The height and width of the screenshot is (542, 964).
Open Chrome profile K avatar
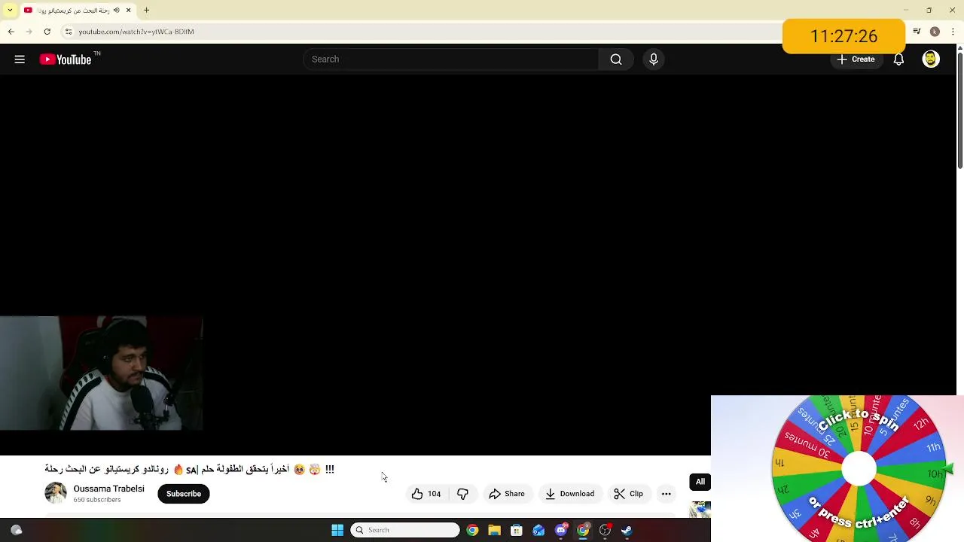[x=935, y=32]
